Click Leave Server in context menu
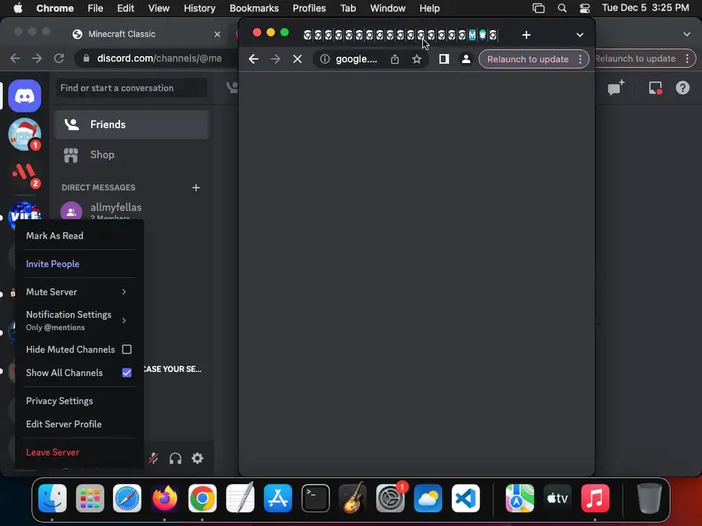Screen dimensions: 702x526 click(52, 452)
